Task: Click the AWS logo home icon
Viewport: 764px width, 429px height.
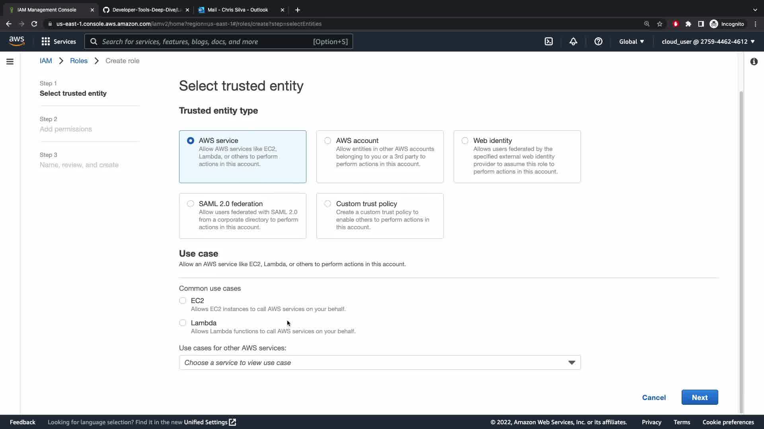Action: (x=17, y=41)
